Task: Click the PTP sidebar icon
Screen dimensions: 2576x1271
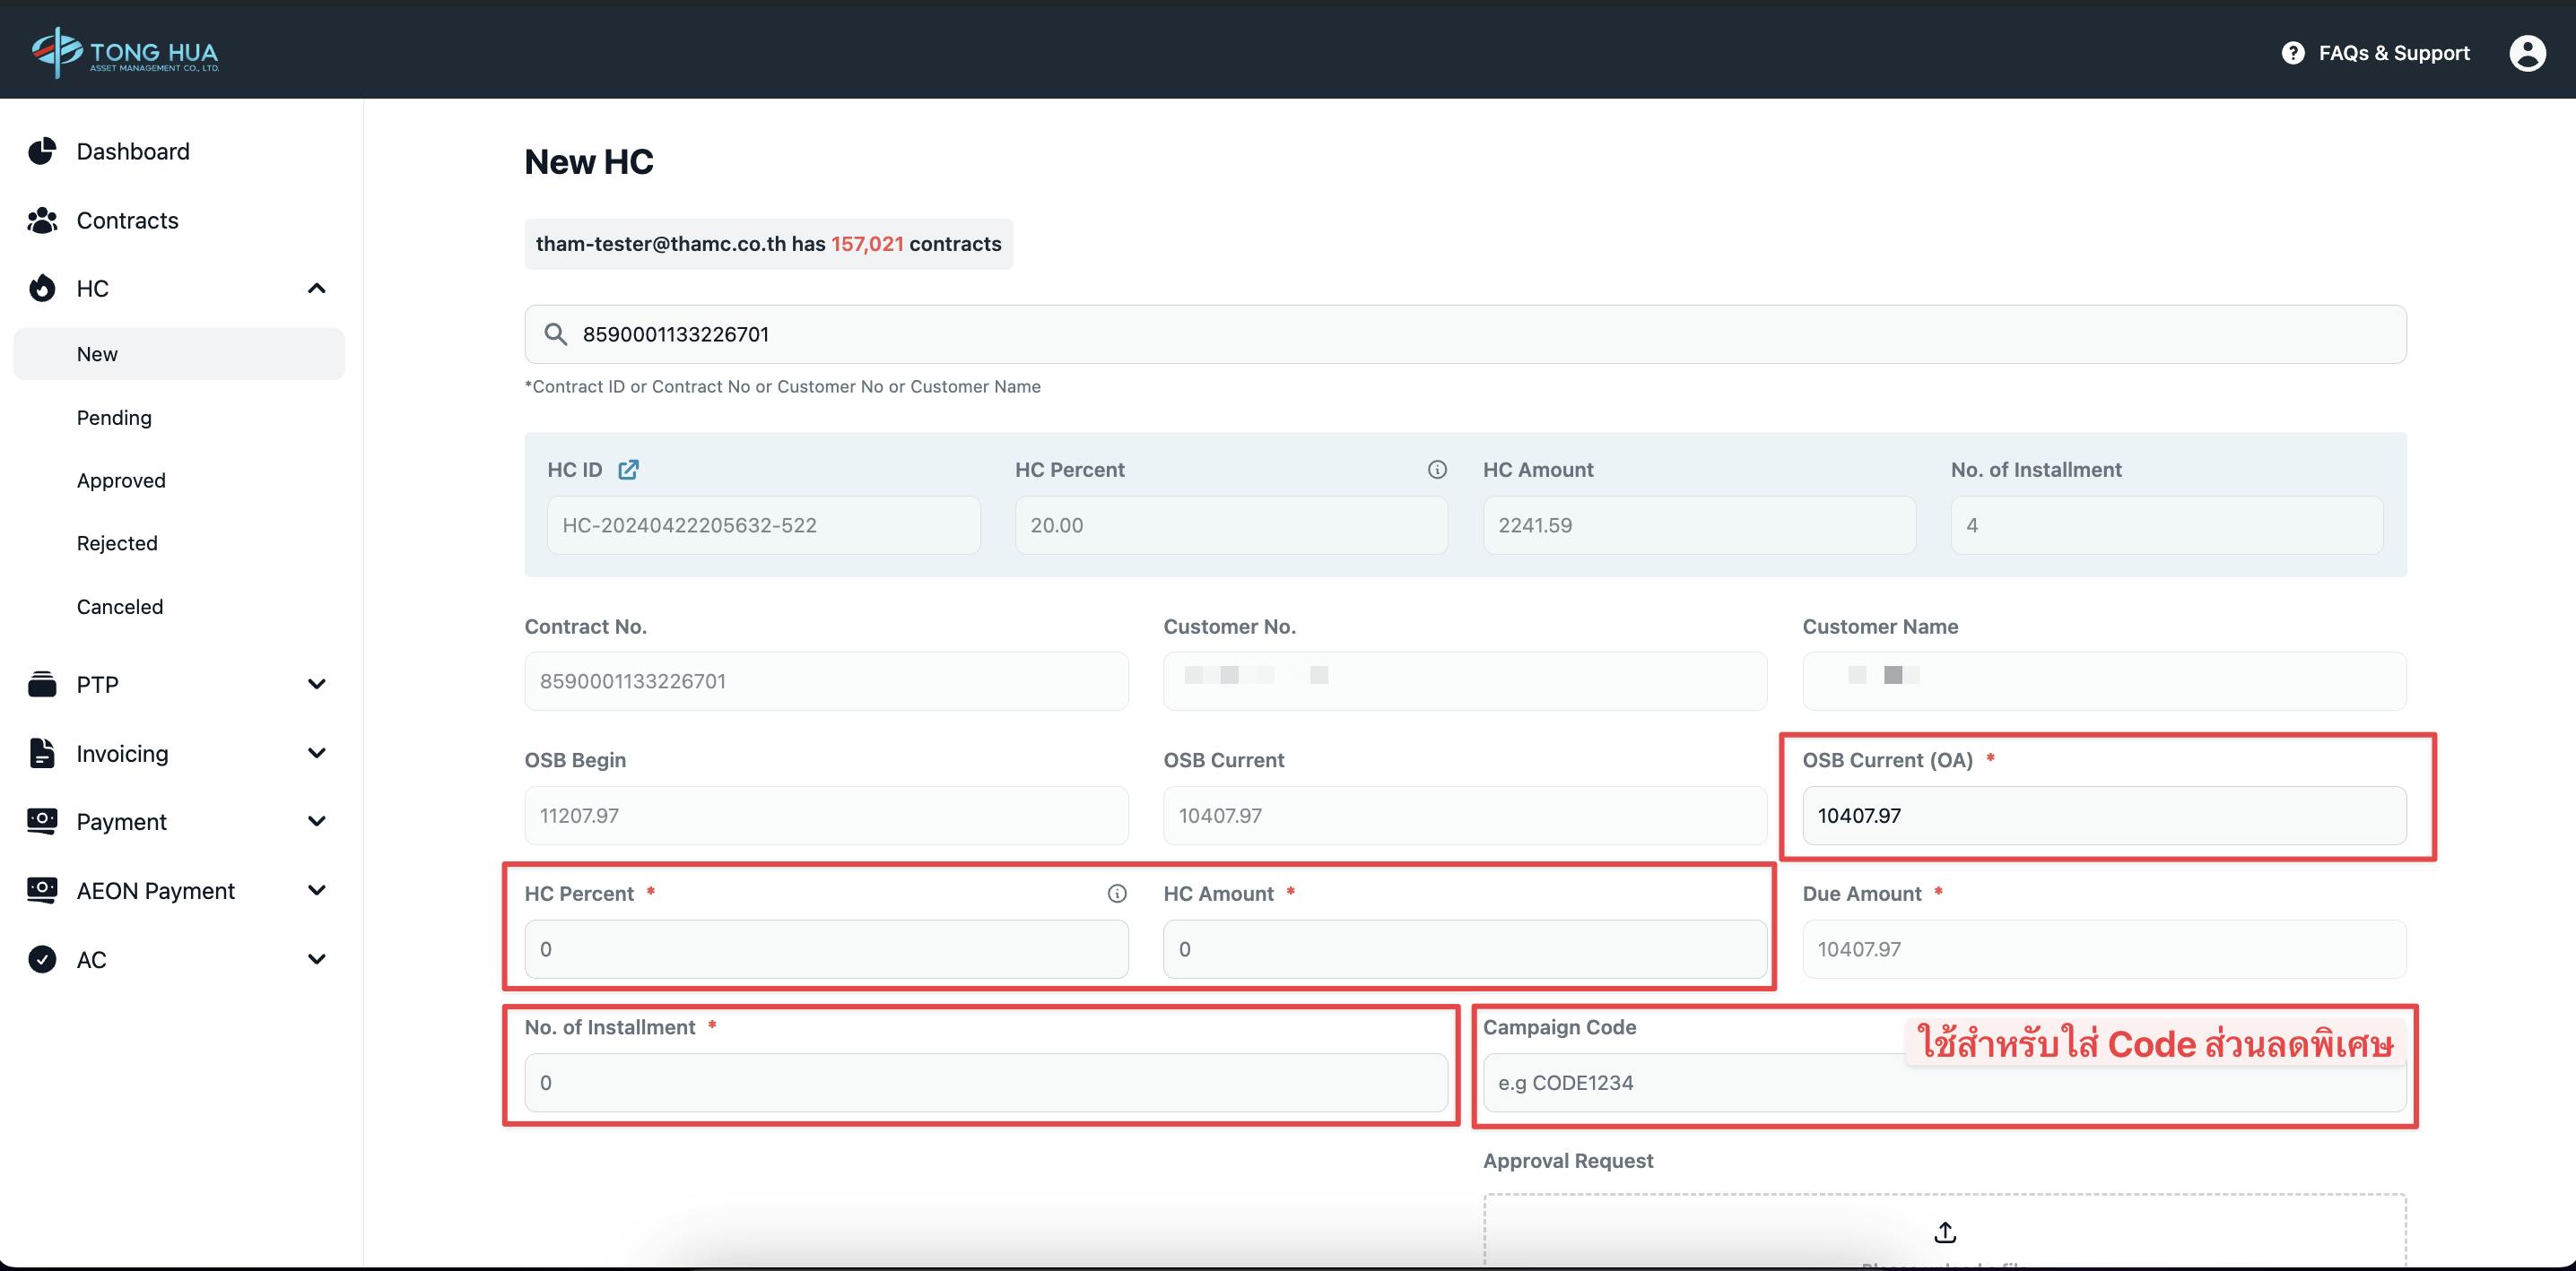Action: [44, 683]
